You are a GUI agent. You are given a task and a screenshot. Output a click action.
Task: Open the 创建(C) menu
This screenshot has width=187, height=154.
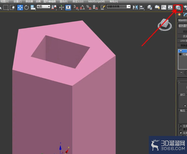[x=18, y=2]
